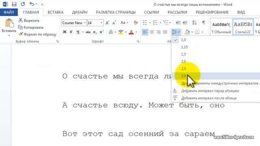Screen dimensions: 260x146
Task: Switch to the ВСТАВКА tab
Action: 56,12
